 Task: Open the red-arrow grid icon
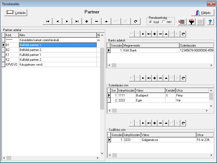pos(182,22)
